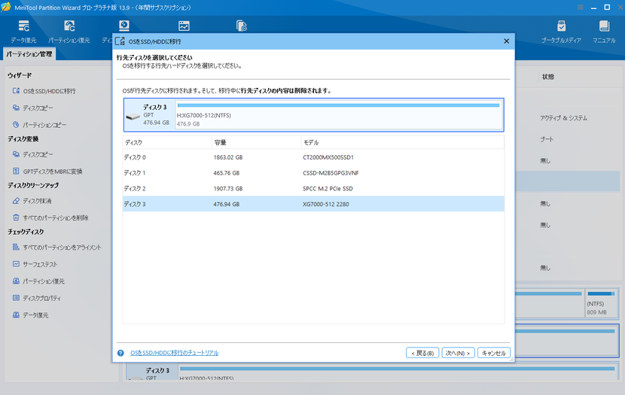The width and height of the screenshot is (625, 395).
Task: Click the ディスク column header
Action: tap(167, 142)
